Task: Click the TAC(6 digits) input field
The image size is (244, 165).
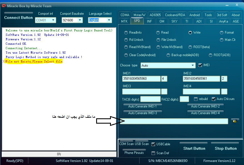Action: click(x=150, y=99)
